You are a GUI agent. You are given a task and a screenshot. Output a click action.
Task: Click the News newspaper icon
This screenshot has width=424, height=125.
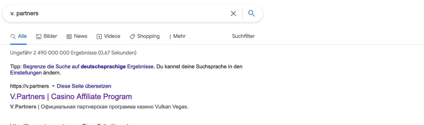click(x=69, y=37)
